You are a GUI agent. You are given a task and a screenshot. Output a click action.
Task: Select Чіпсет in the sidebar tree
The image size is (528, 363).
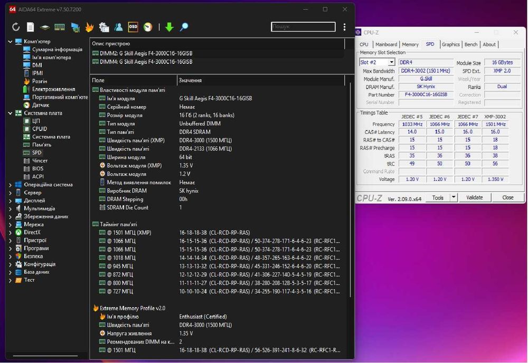[x=40, y=160]
